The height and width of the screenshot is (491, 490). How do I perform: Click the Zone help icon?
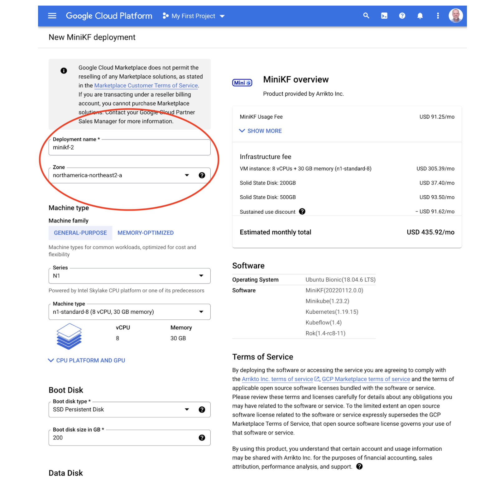202,175
